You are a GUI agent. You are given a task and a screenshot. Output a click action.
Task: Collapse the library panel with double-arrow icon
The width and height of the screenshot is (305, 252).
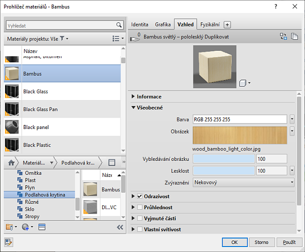click(x=120, y=227)
